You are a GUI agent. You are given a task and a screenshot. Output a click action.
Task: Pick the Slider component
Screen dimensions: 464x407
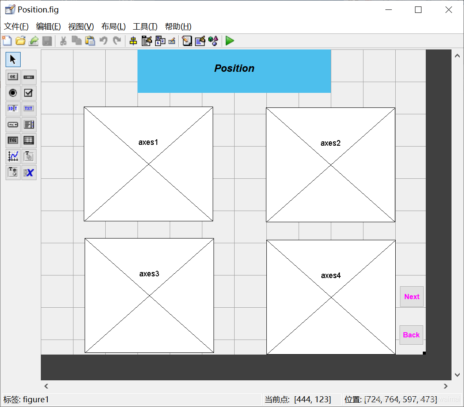29,77
